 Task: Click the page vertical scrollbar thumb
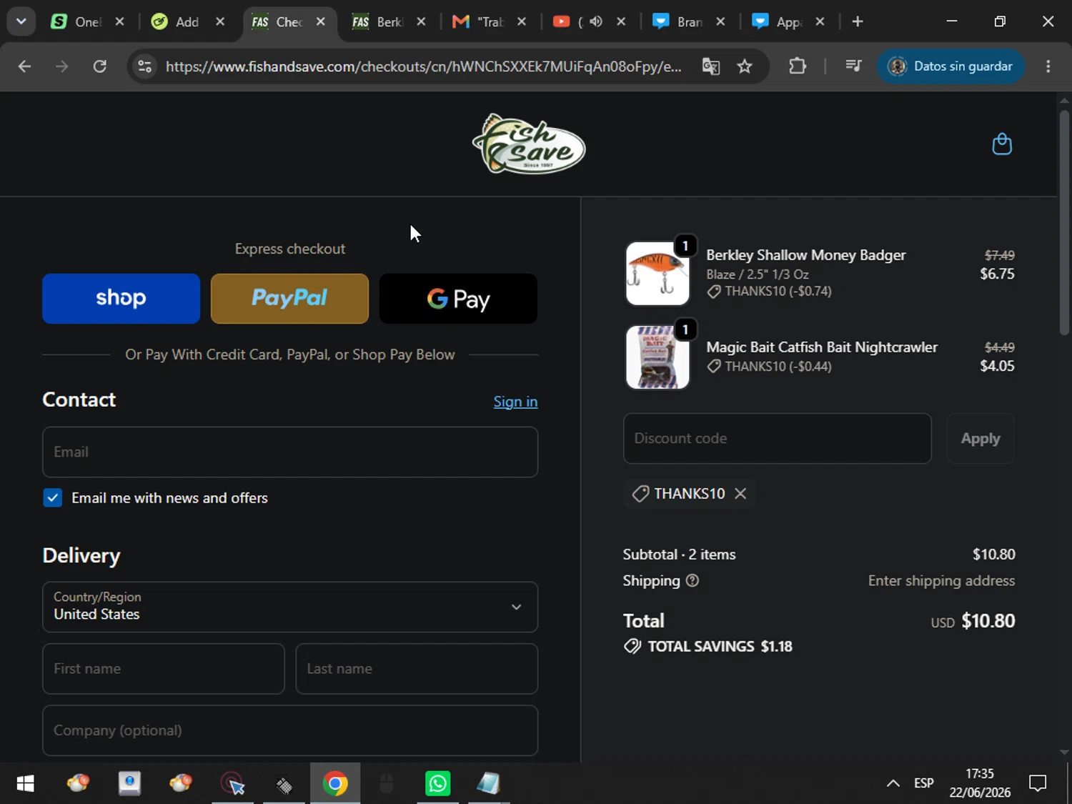[x=1064, y=222]
